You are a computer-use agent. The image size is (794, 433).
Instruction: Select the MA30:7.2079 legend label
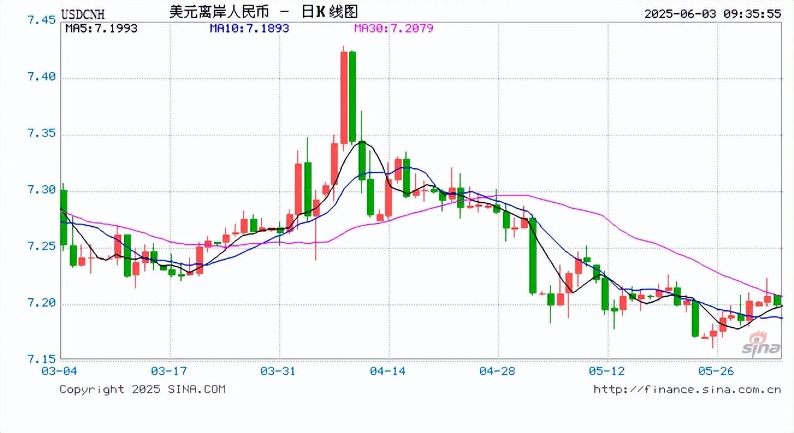coord(393,28)
